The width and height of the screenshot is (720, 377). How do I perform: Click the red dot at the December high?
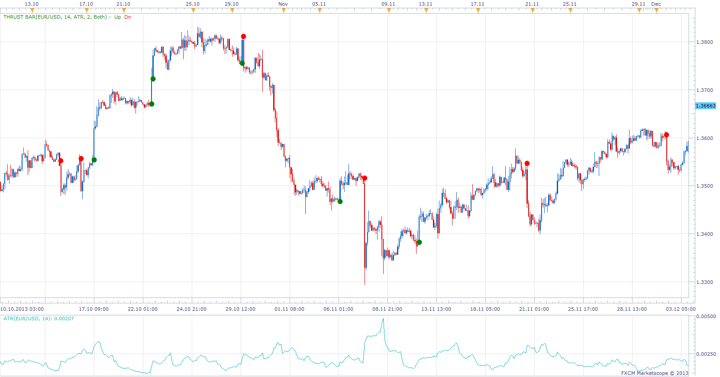666,135
